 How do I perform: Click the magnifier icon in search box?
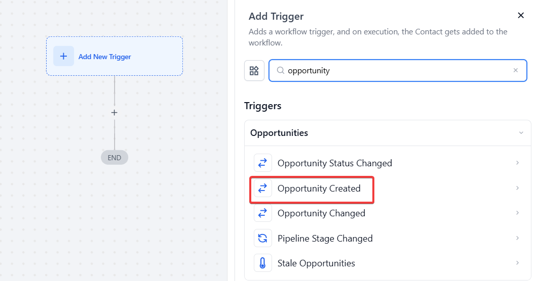pos(280,70)
